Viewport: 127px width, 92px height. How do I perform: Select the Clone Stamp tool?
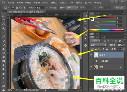[4, 49]
